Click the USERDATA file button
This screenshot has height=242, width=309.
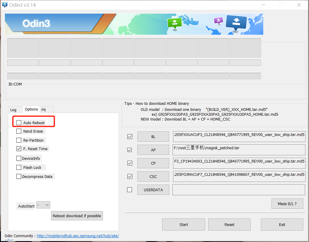153,190
